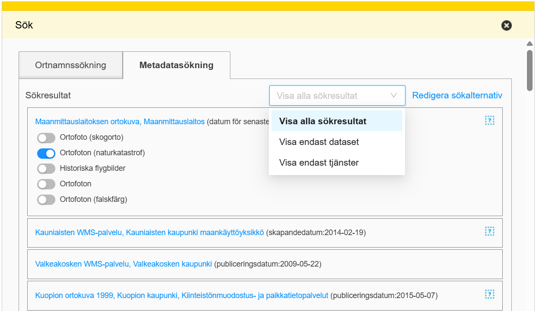Click skapandedatum:2014-02-19 text
The width and height of the screenshot is (536, 311).
point(316,232)
